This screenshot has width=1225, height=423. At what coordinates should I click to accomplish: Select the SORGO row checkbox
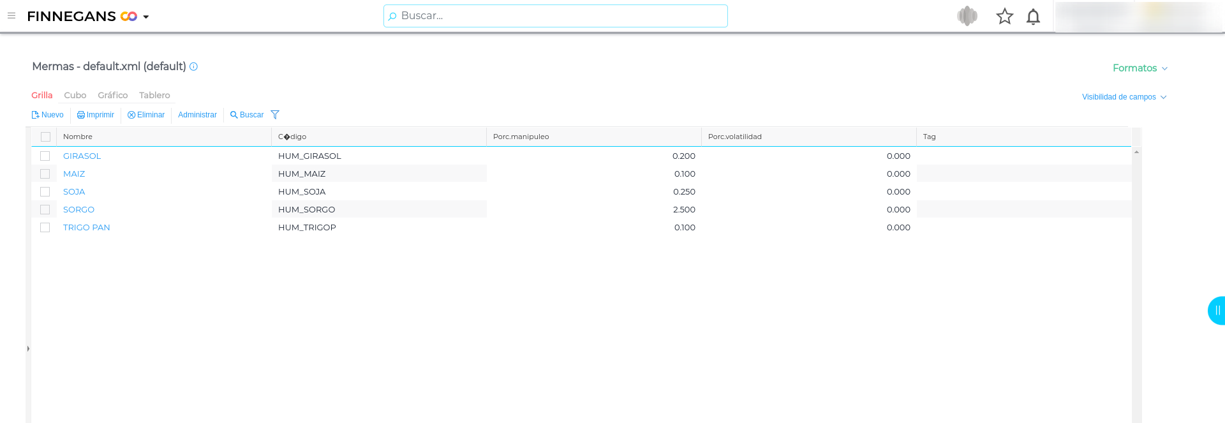tap(45, 209)
